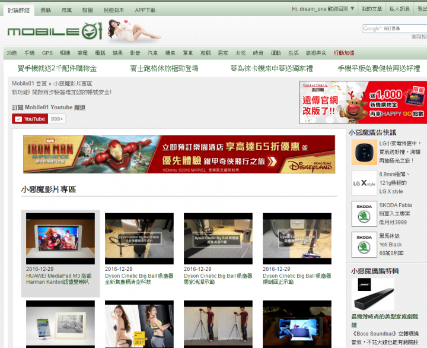This screenshot has height=348, width=427.
Task: Open the 電腦 category menu
Action: pos(100,53)
